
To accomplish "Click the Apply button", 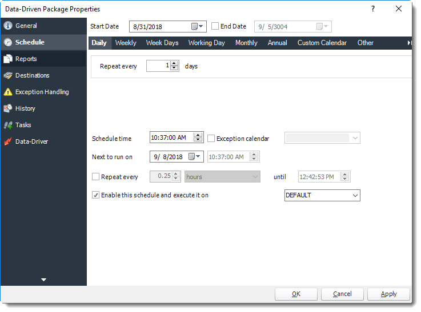I will (388, 294).
